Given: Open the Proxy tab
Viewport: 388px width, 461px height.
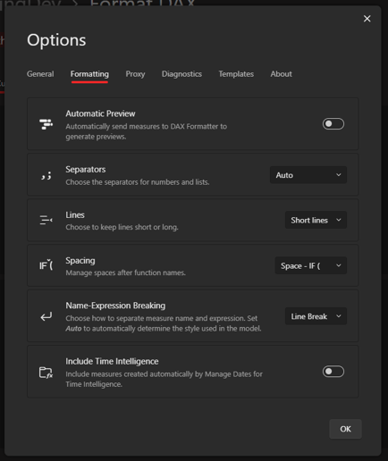Looking at the screenshot, I should coord(135,74).
